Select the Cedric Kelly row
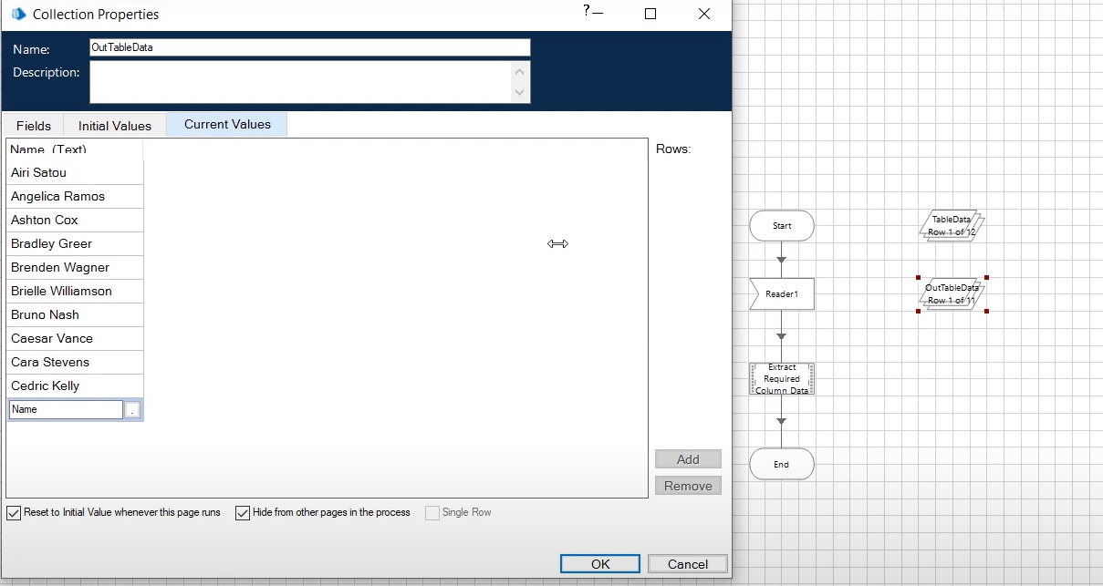This screenshot has width=1103, height=586. point(75,386)
